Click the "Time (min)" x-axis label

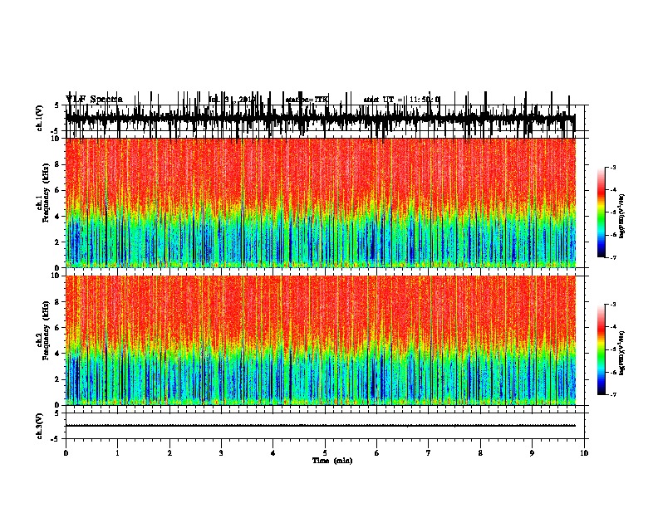coord(332,461)
